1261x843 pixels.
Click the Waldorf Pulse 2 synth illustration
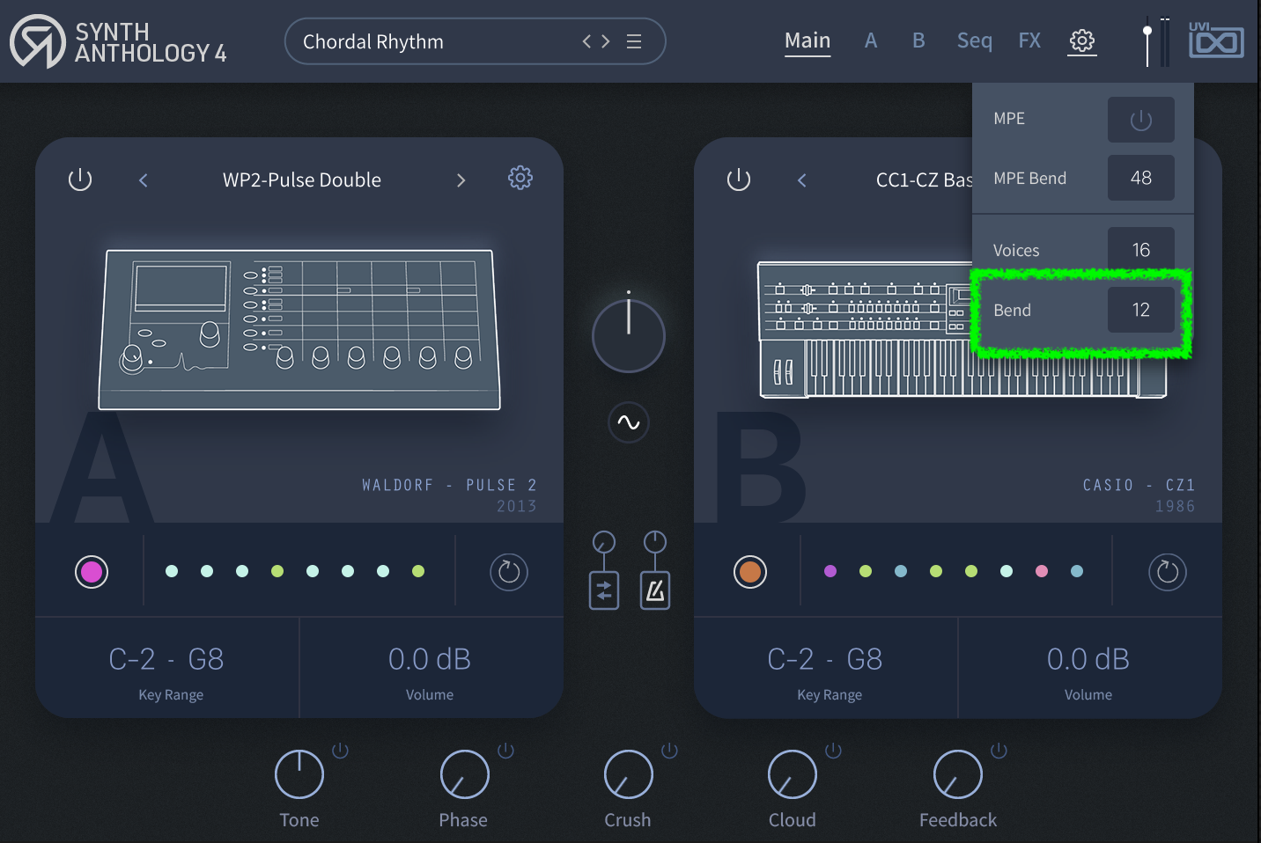[299, 330]
